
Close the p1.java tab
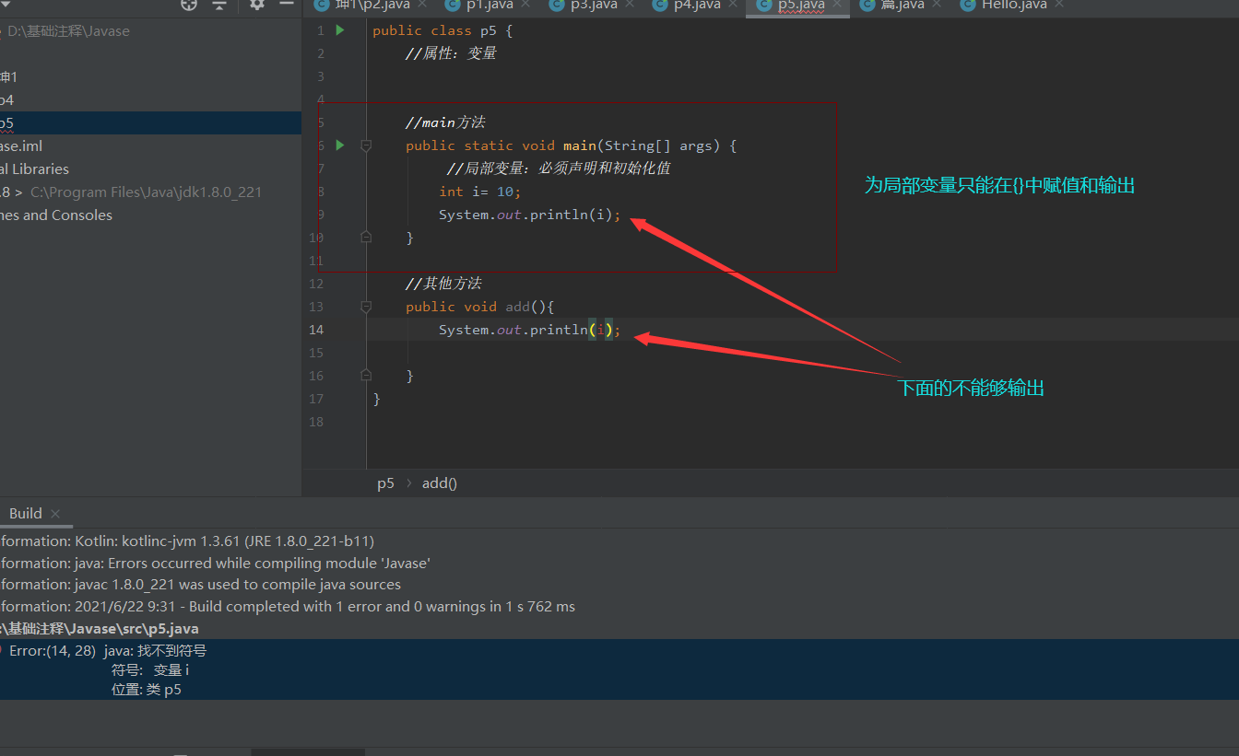tap(526, 5)
